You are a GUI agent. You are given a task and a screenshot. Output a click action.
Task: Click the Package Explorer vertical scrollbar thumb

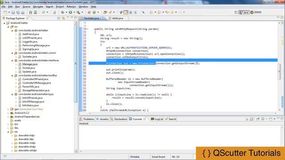[76, 64]
